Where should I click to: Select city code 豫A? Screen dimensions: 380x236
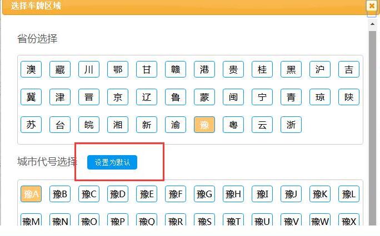pyautogui.click(x=31, y=194)
